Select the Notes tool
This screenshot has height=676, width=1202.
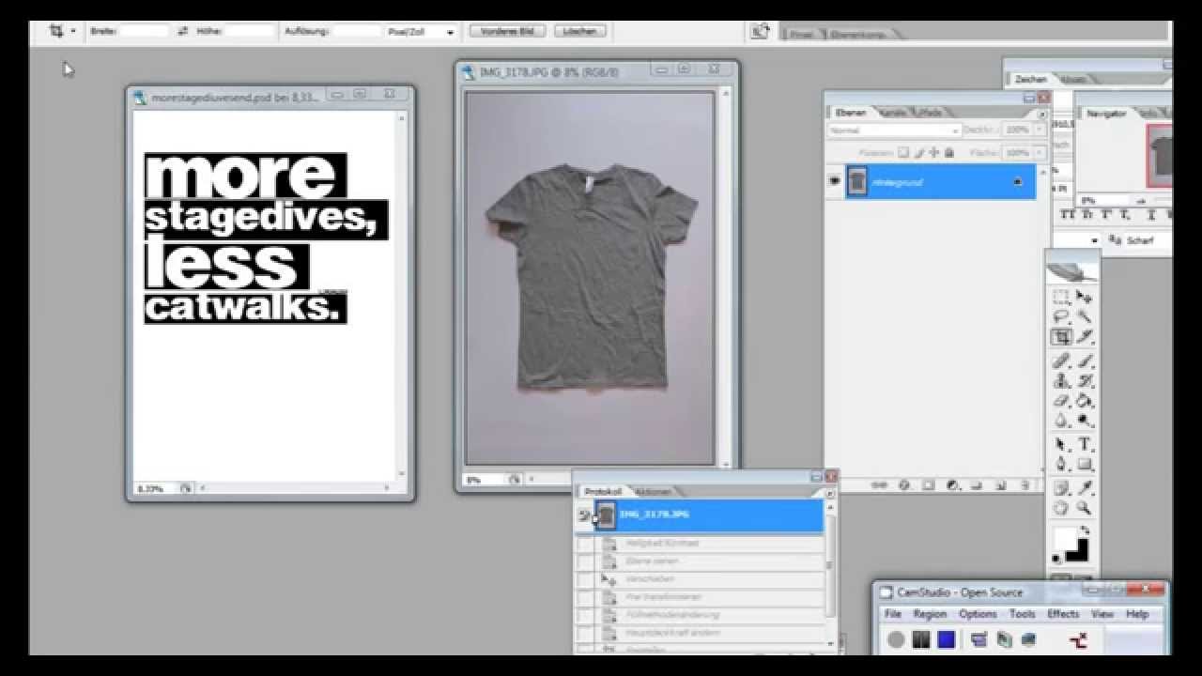(1061, 488)
